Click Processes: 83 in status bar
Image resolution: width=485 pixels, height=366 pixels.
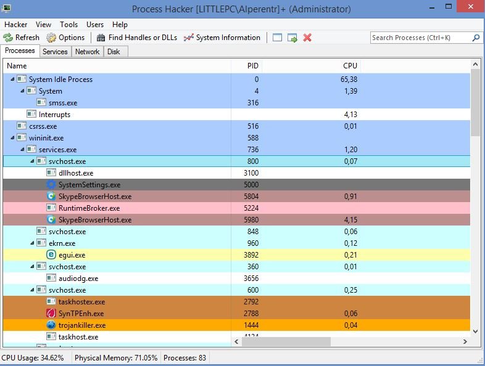(184, 357)
